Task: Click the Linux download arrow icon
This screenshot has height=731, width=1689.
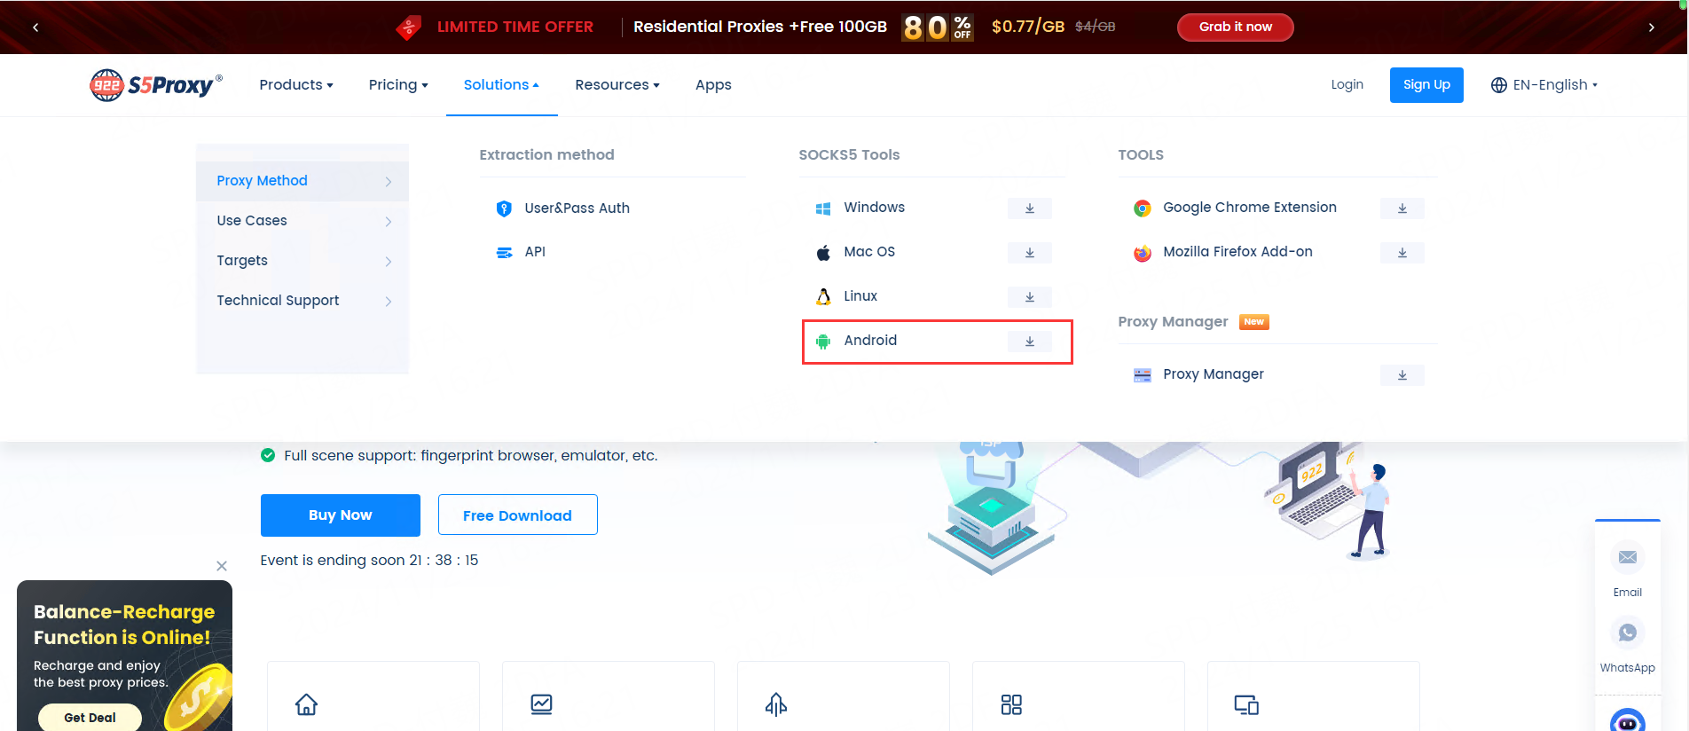Action: [1029, 297]
